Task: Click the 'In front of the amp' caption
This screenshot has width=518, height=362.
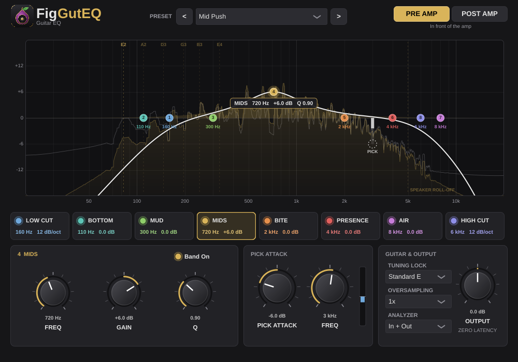Action: (450, 26)
